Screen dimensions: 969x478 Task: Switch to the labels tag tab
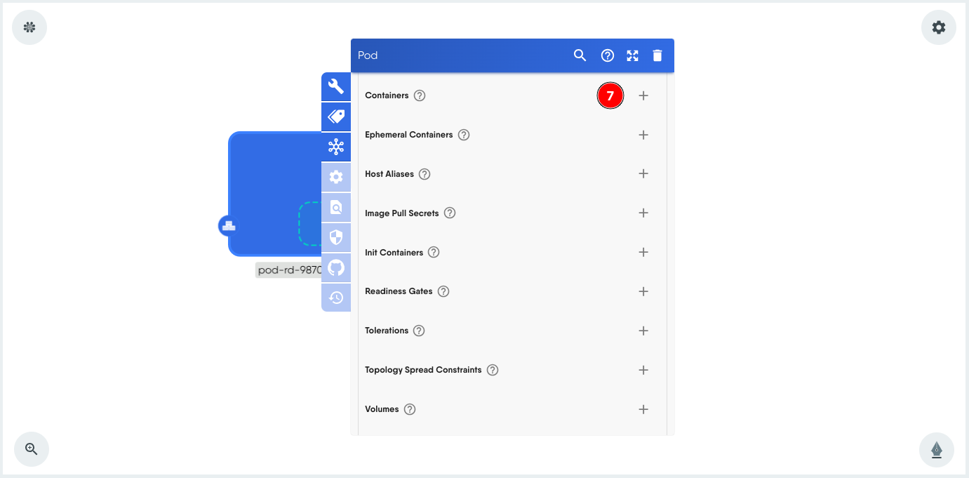point(336,117)
